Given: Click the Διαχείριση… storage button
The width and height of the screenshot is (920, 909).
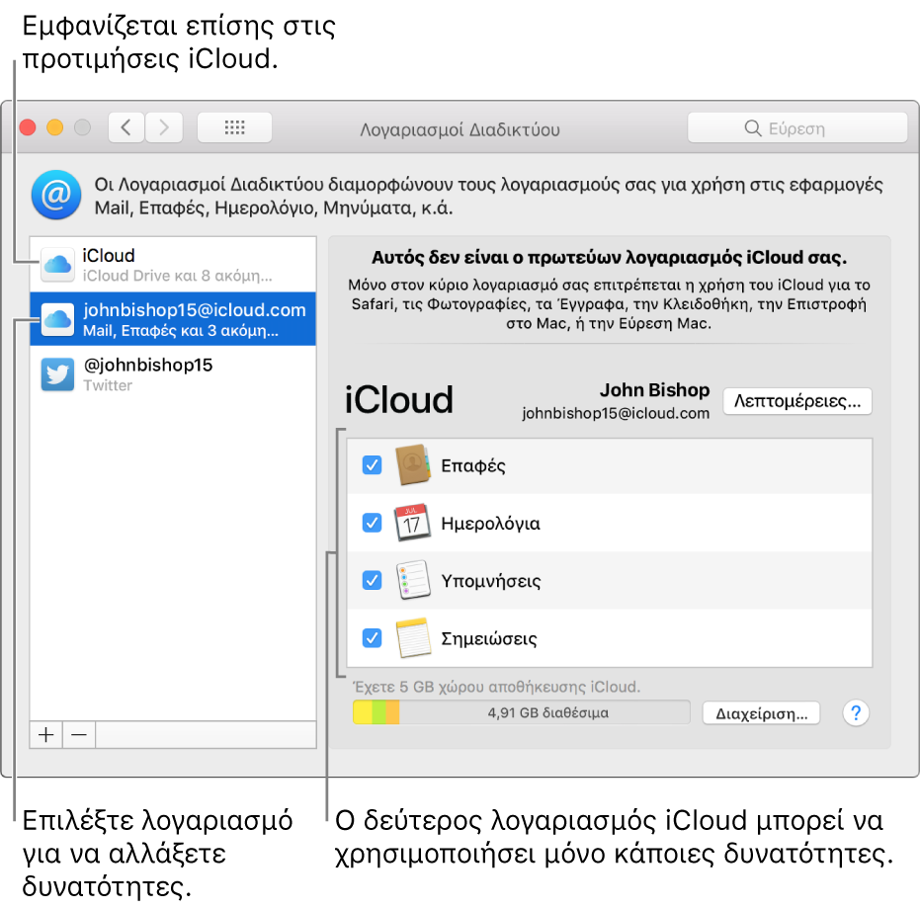Looking at the screenshot, I should (761, 713).
